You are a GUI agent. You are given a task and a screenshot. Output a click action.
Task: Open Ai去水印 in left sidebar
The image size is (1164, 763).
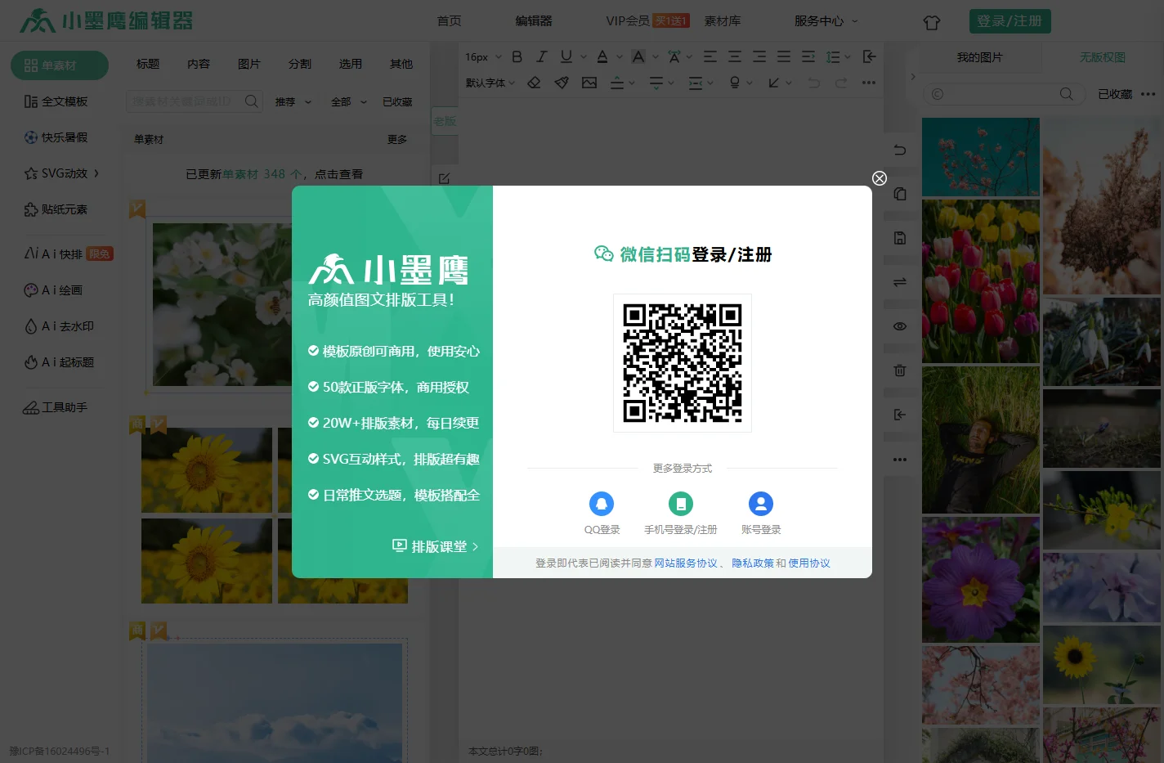coord(59,326)
